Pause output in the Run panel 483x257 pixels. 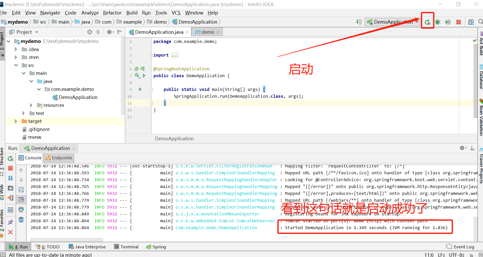10,178
